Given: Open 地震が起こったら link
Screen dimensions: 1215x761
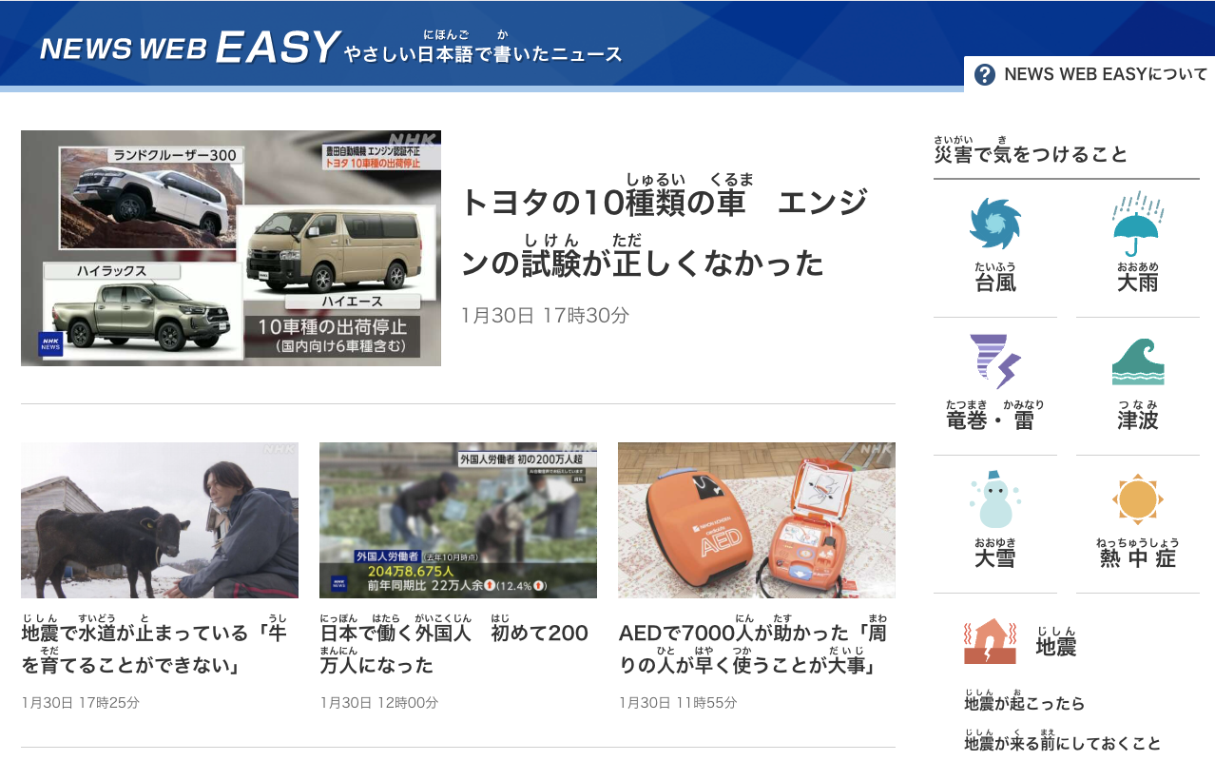Looking at the screenshot, I should [x=1025, y=700].
